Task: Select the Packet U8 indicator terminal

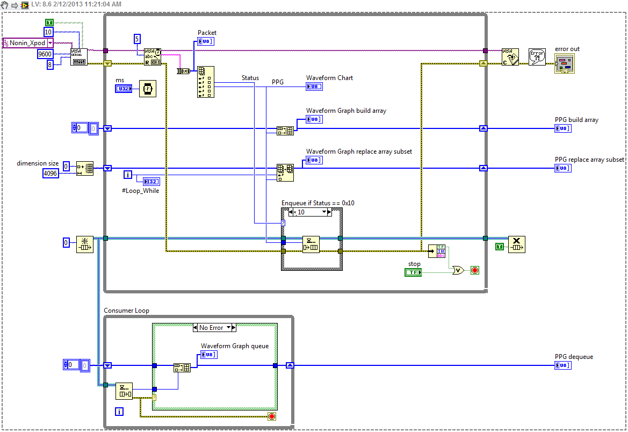Action: coord(205,41)
